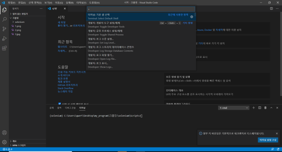Run Developer: Toggle Developer Tools command
The height and width of the screenshot is (152, 282).
point(141,25)
